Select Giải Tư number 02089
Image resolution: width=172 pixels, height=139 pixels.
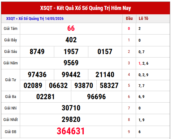pyautogui.click(x=33, y=86)
